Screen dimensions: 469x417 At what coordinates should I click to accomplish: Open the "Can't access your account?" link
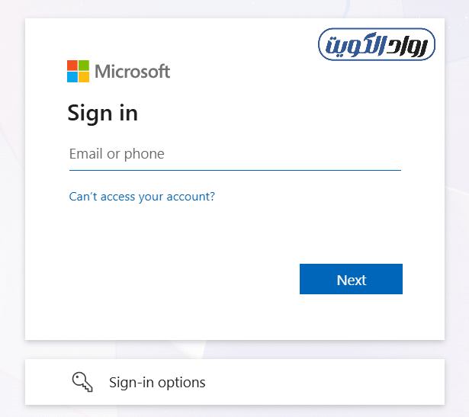(x=142, y=197)
